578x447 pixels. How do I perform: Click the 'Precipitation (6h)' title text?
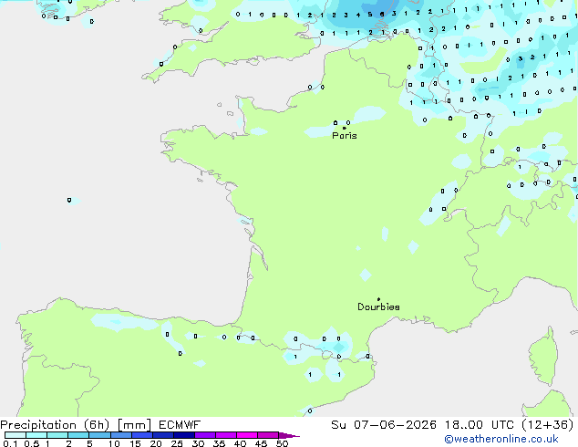[55, 425]
